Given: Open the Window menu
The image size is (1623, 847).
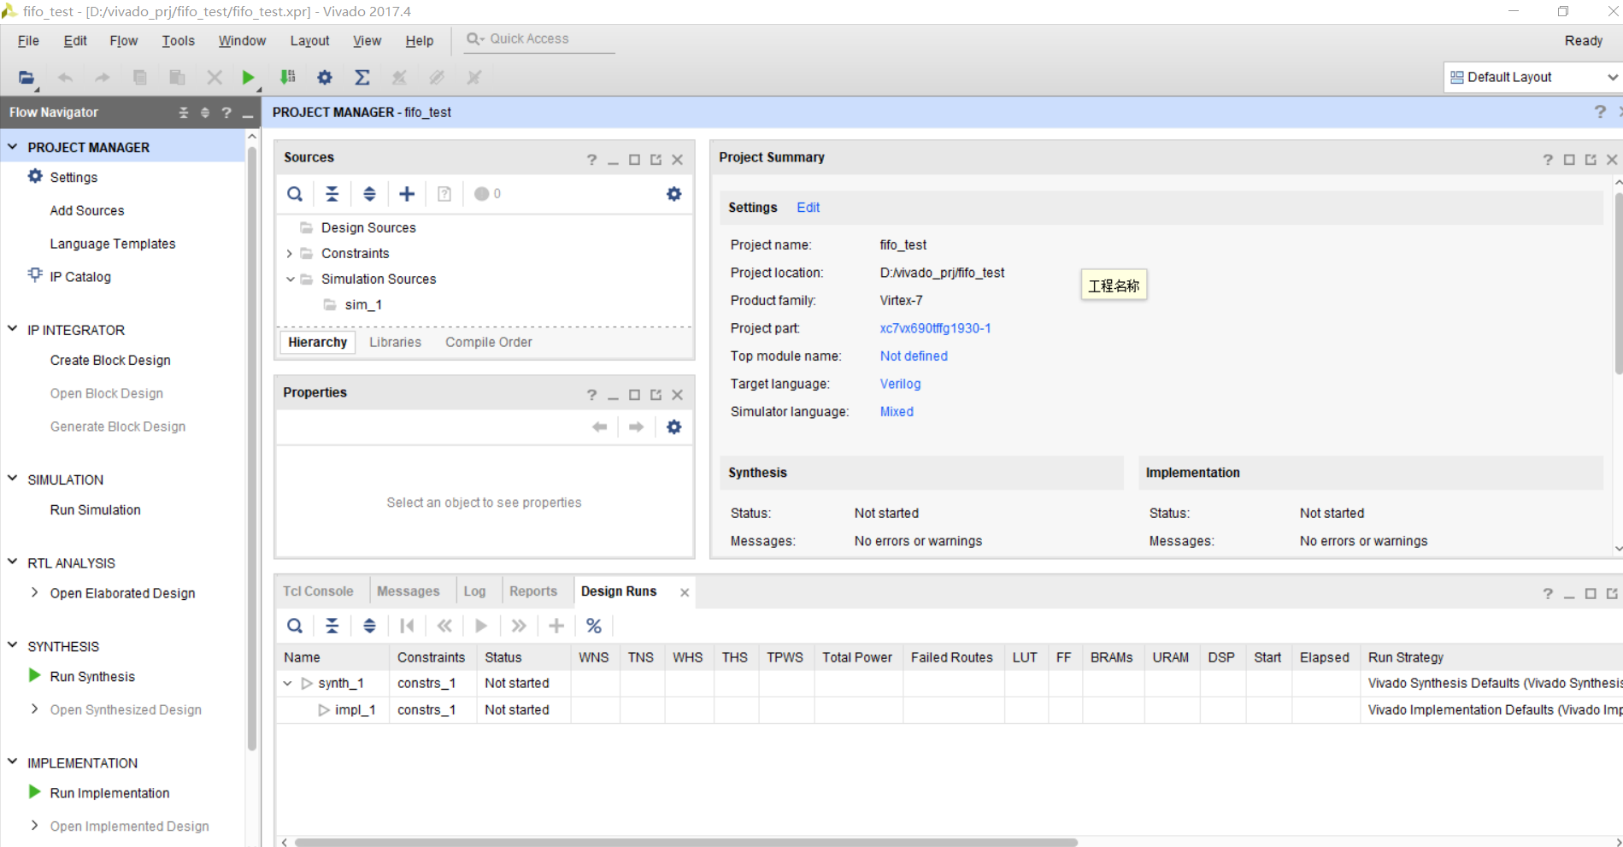Looking at the screenshot, I should point(242,40).
